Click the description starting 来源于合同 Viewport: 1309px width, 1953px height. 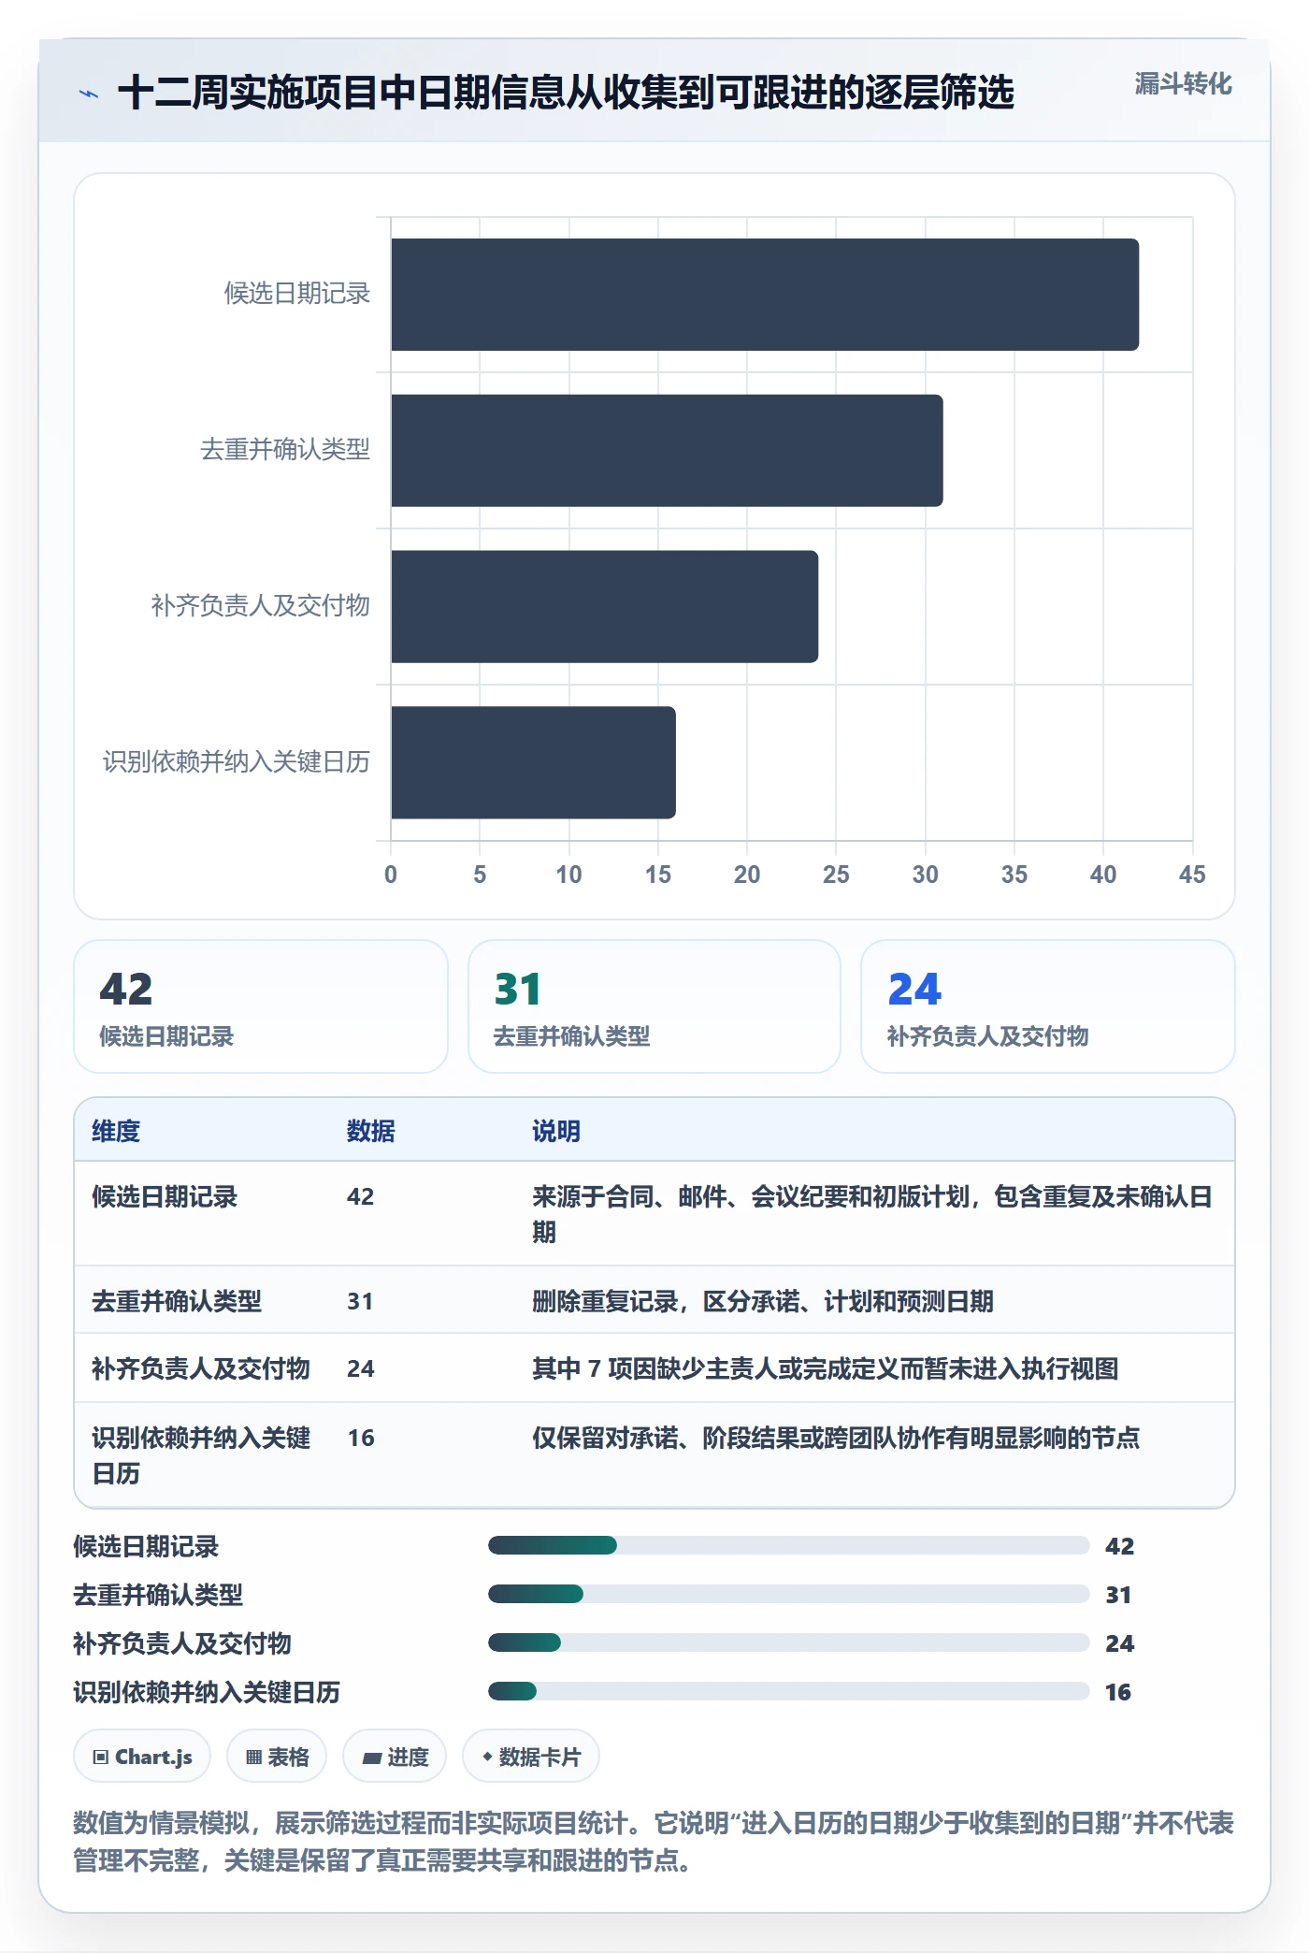873,1214
